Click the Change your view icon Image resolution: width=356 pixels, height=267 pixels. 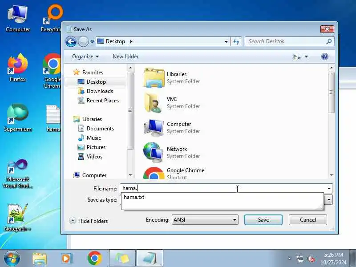click(x=297, y=57)
